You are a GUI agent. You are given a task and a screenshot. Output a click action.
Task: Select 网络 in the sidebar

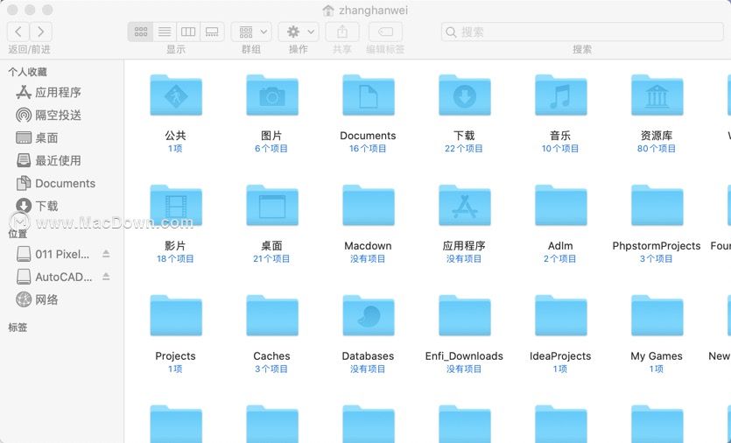tap(38, 299)
